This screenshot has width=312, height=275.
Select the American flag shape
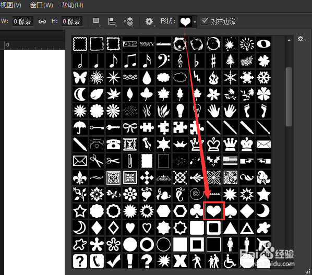(x=230, y=161)
